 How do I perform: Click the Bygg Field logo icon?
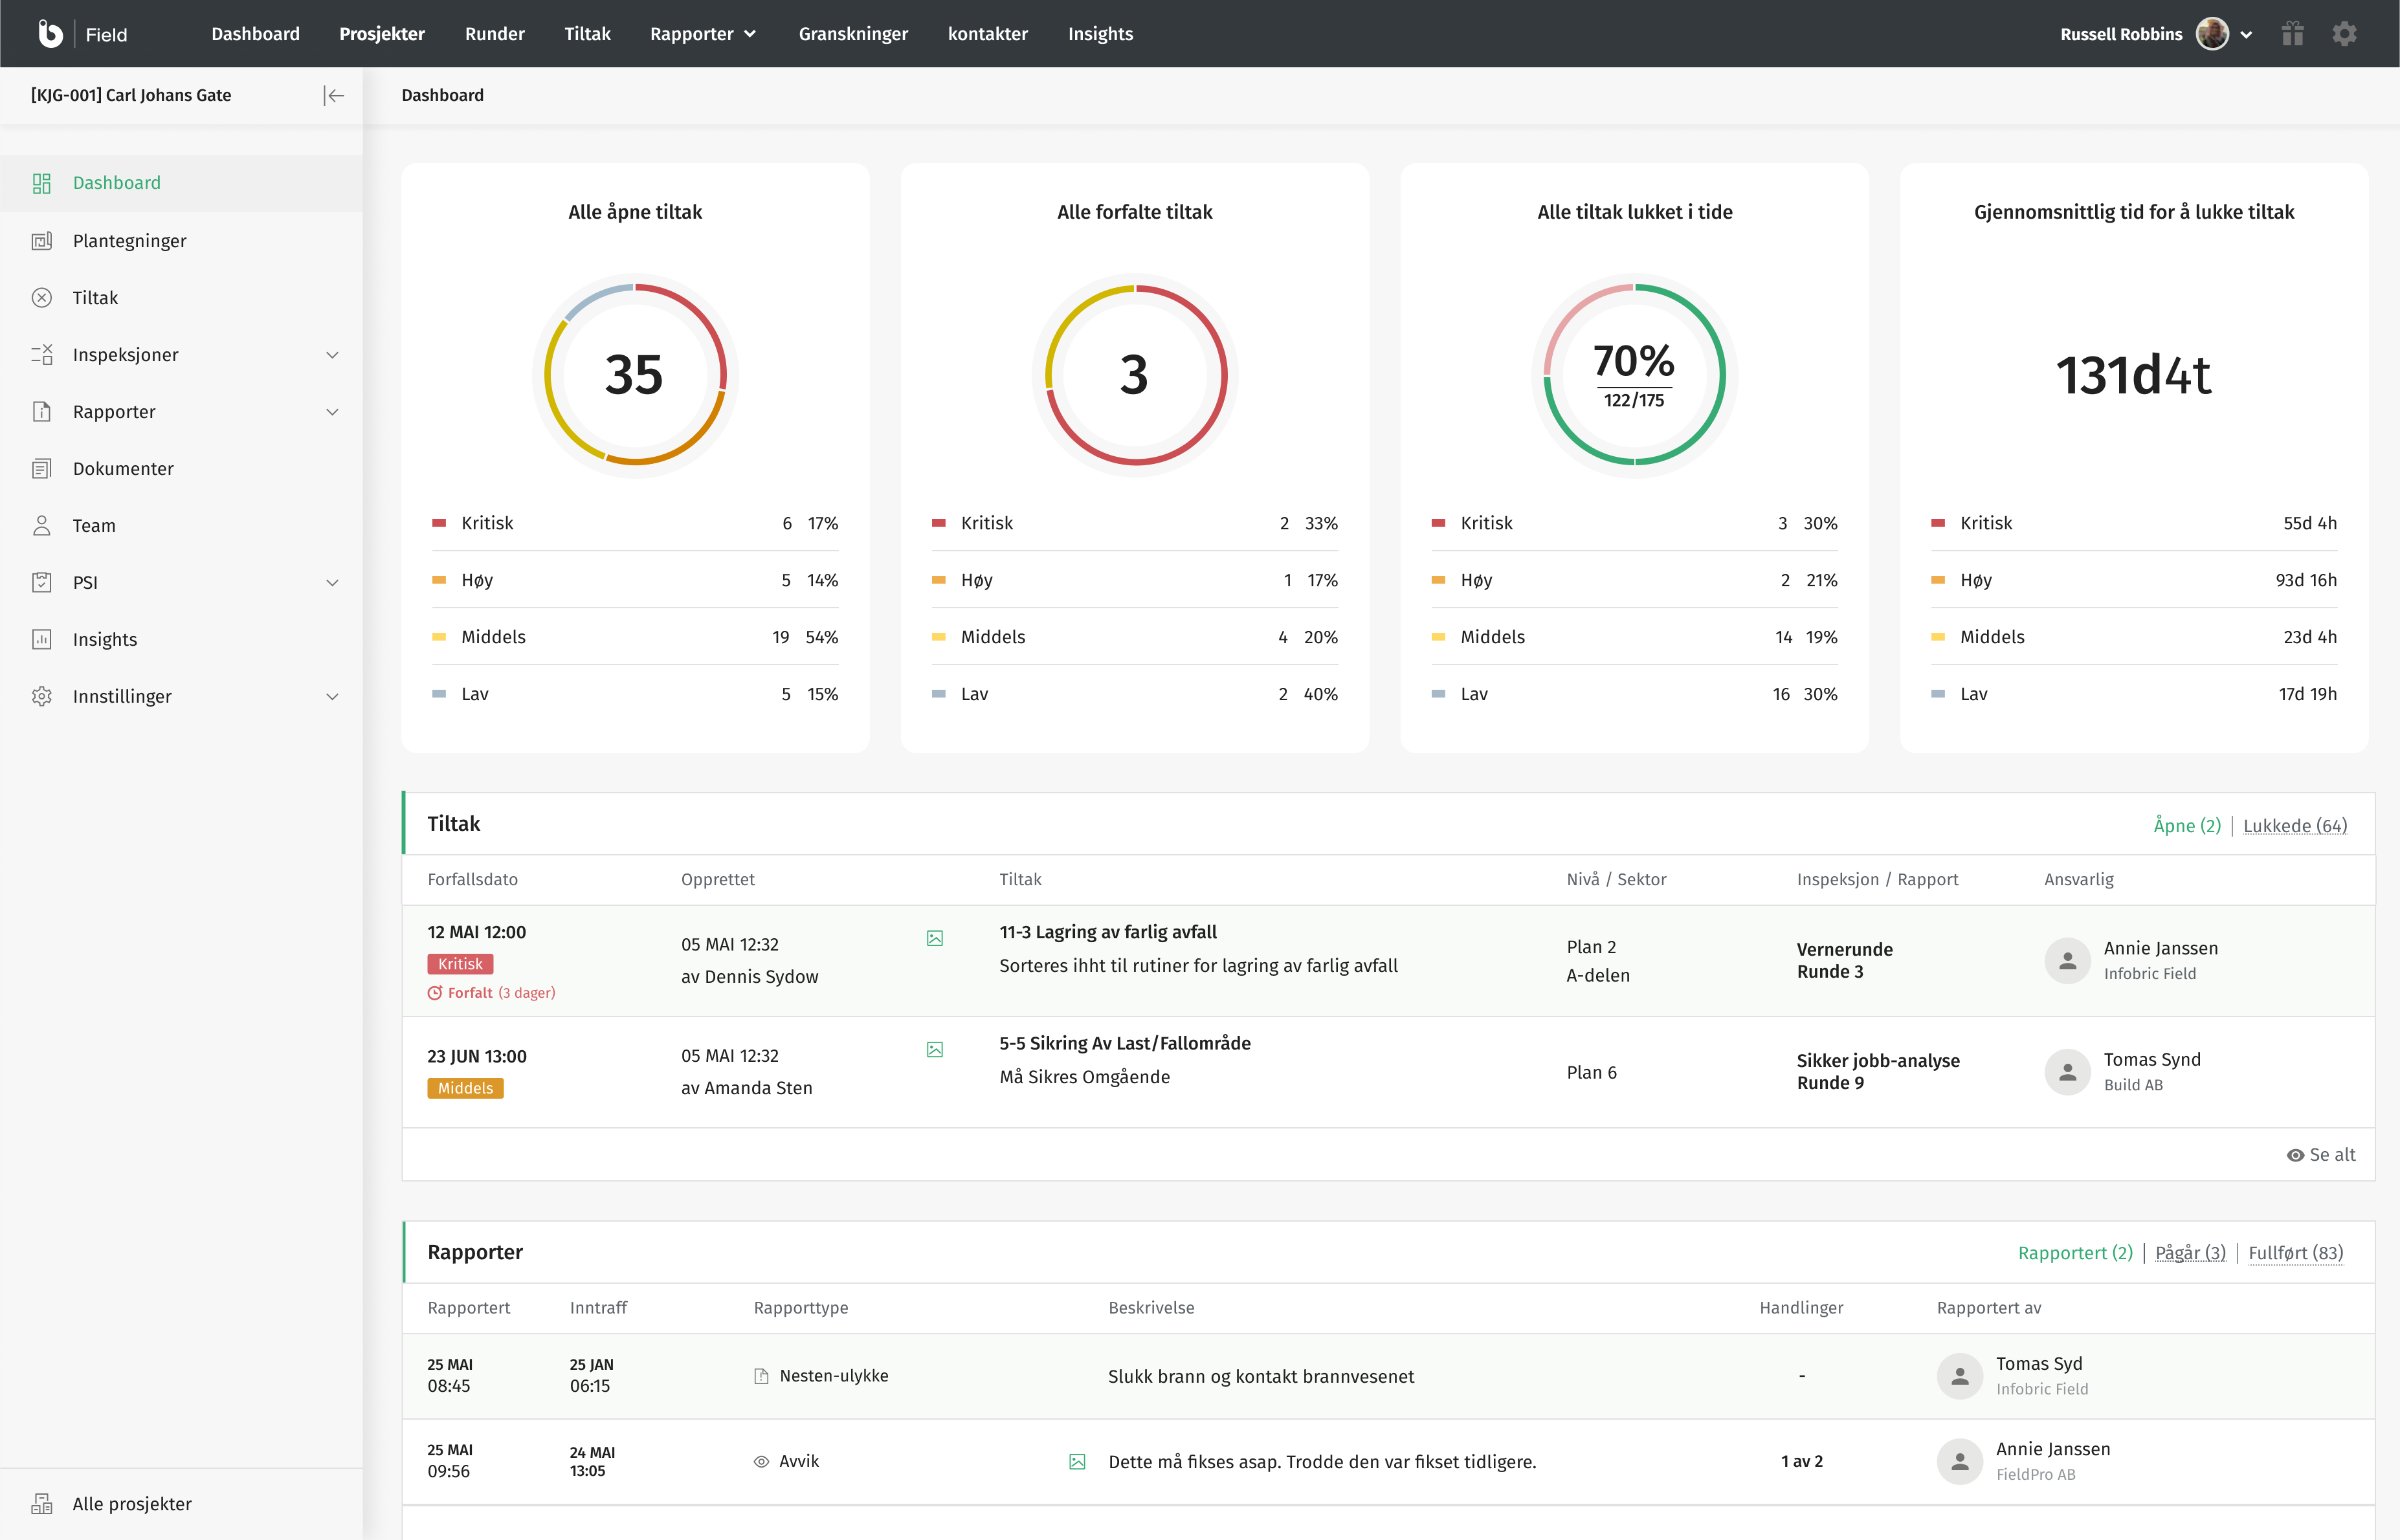(50, 34)
